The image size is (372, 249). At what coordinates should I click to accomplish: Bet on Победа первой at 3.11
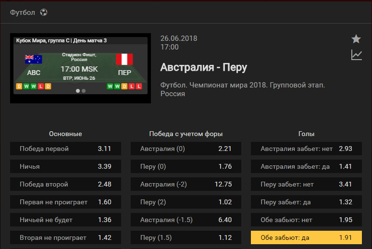pyautogui.click(x=65, y=149)
